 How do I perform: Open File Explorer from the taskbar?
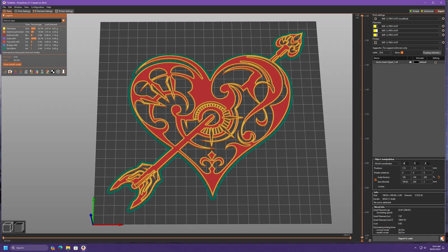pyautogui.click(x=68, y=248)
